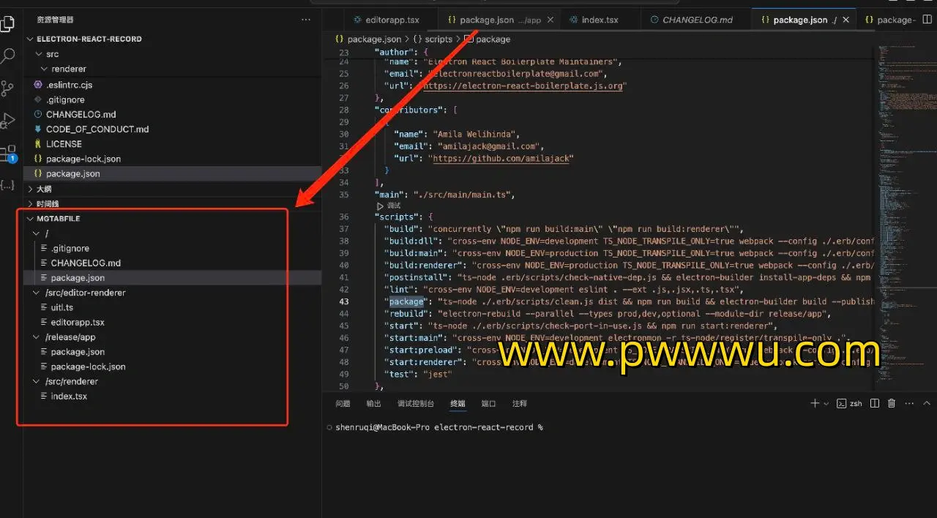This screenshot has height=518, width=937.
Task: Collapse the MGTABFILE section
Action: pos(31,219)
